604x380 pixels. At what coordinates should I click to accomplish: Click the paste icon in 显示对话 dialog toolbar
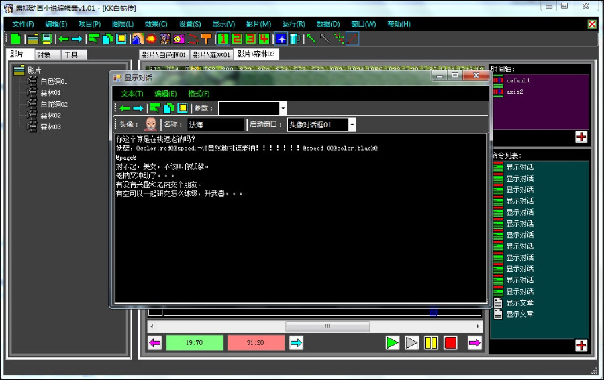point(183,108)
